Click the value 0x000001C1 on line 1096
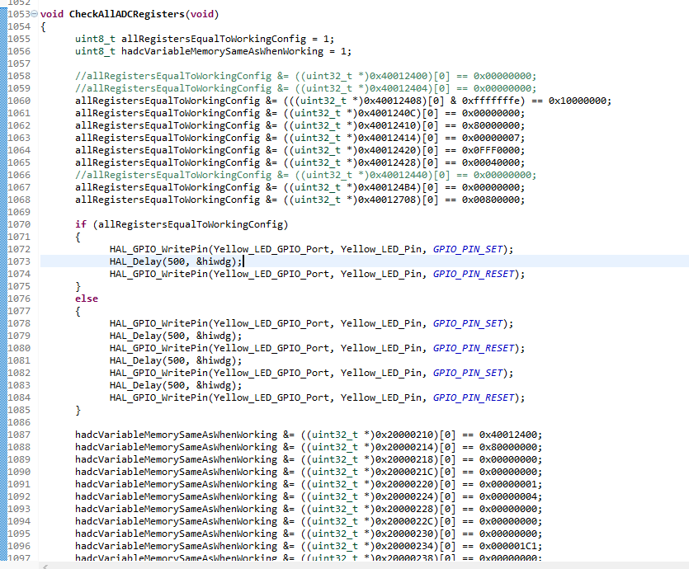689x569 pixels. (x=510, y=546)
